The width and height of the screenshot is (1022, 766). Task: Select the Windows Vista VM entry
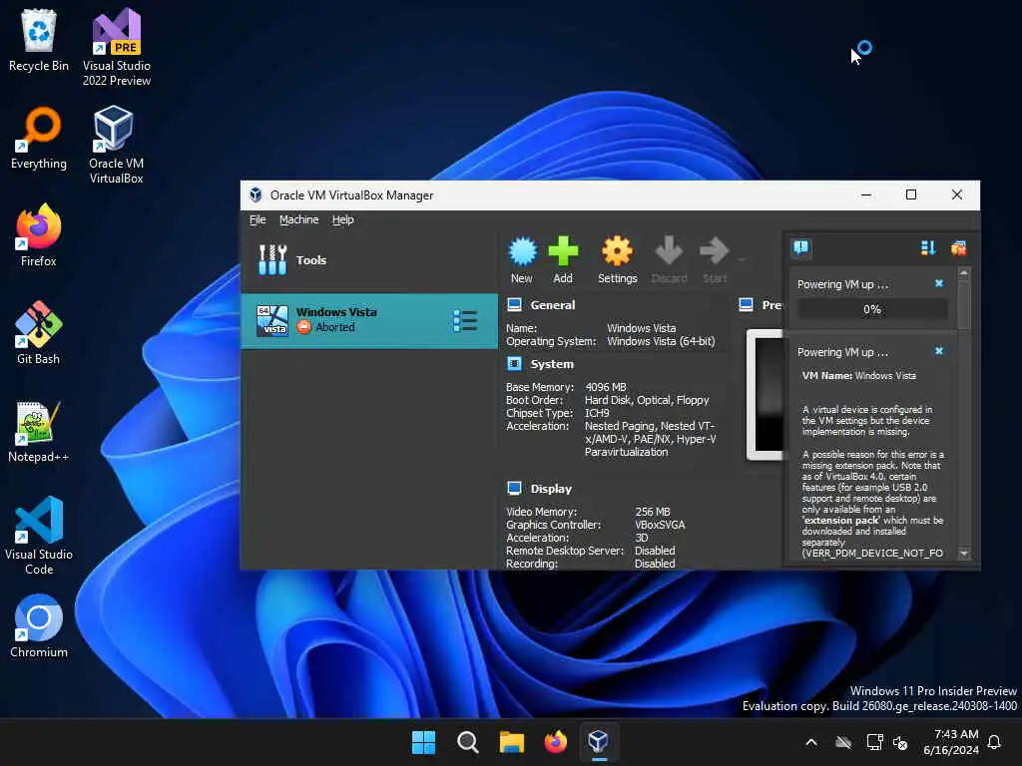(369, 321)
